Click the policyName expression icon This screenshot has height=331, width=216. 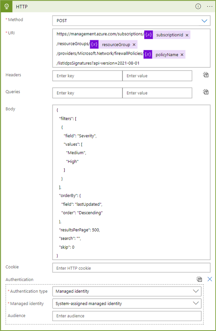click(148, 54)
